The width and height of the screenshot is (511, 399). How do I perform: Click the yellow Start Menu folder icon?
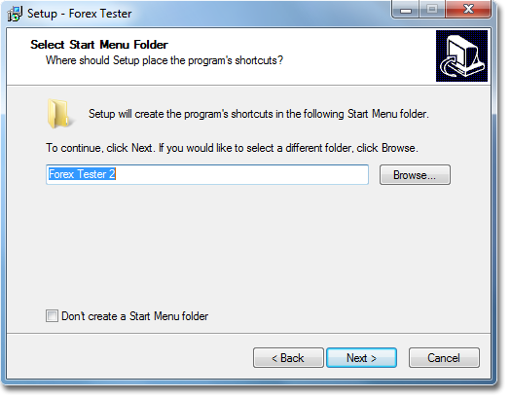click(58, 114)
